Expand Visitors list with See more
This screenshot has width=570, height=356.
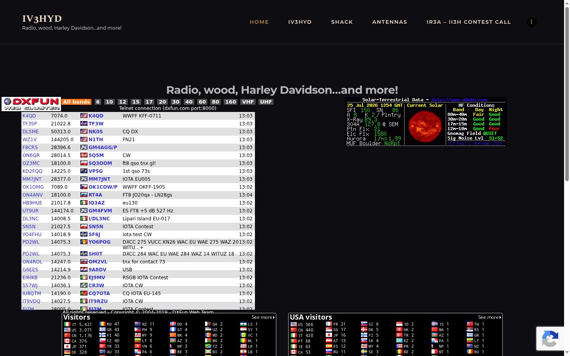point(263,317)
